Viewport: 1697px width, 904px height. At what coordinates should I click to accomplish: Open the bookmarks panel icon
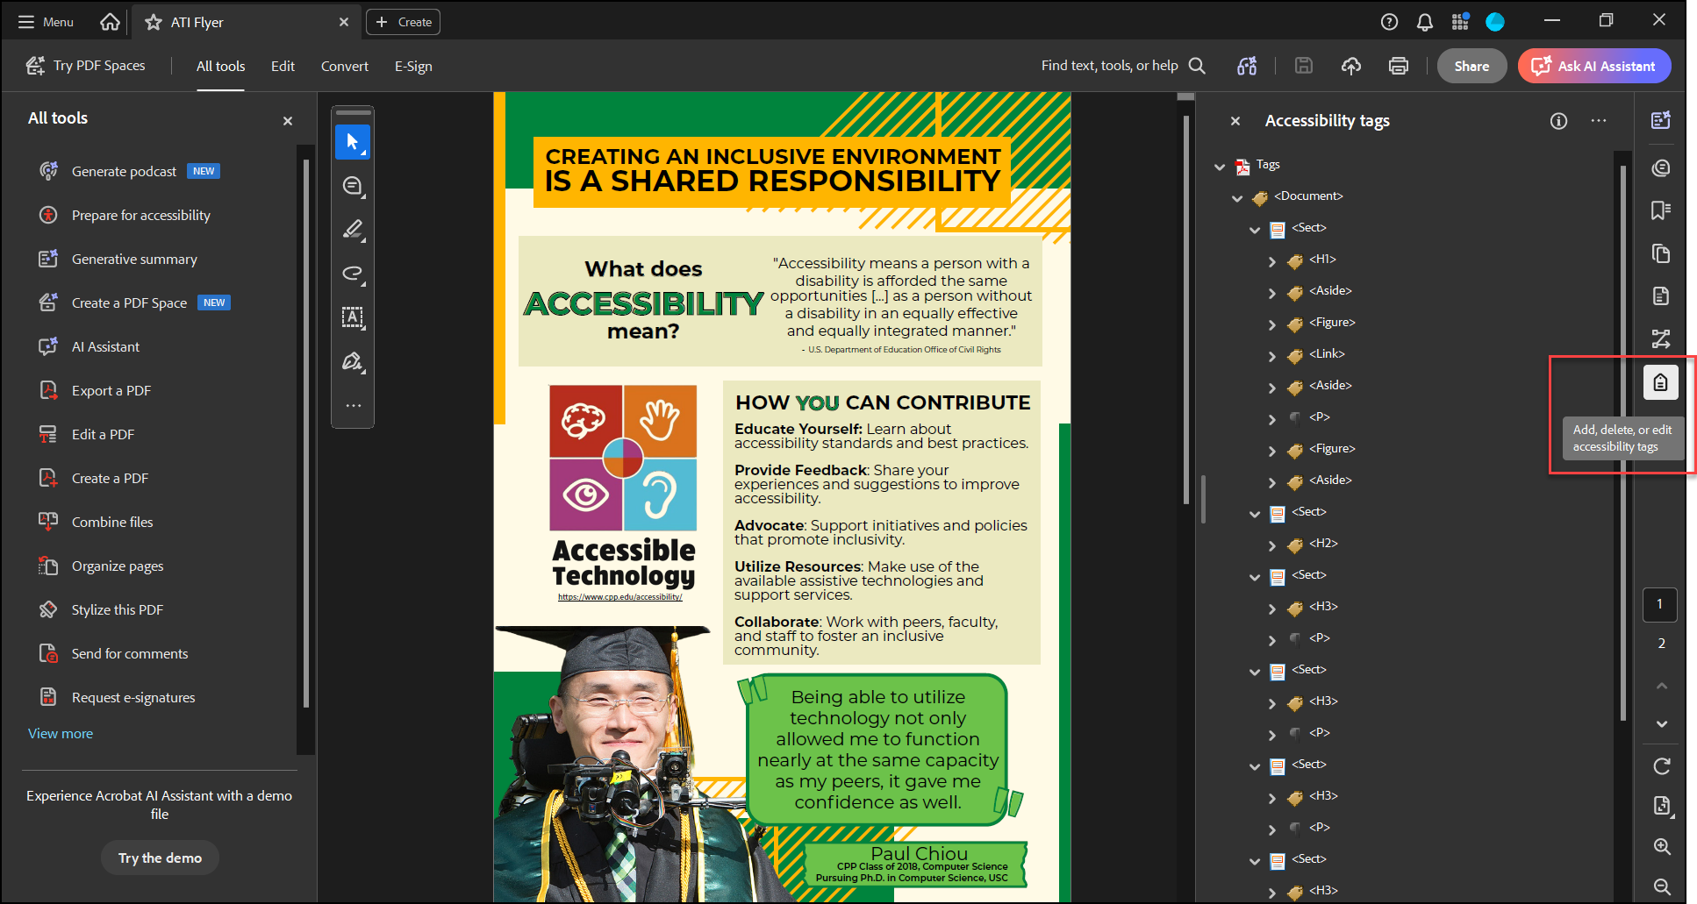[1660, 210]
